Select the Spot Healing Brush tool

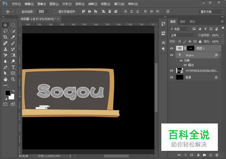[x=5, y=43]
